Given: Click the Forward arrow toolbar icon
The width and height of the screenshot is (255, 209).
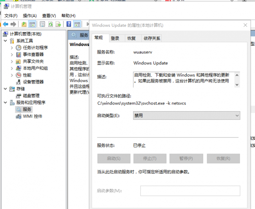Looking at the screenshot, I should click(13, 24).
